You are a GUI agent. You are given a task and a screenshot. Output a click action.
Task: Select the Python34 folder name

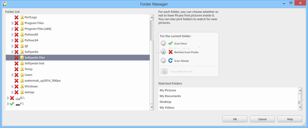click(x=31, y=40)
